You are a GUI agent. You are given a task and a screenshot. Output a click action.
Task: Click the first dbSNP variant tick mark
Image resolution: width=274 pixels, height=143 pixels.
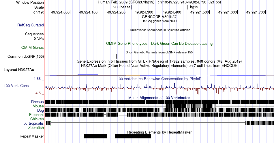114,56
